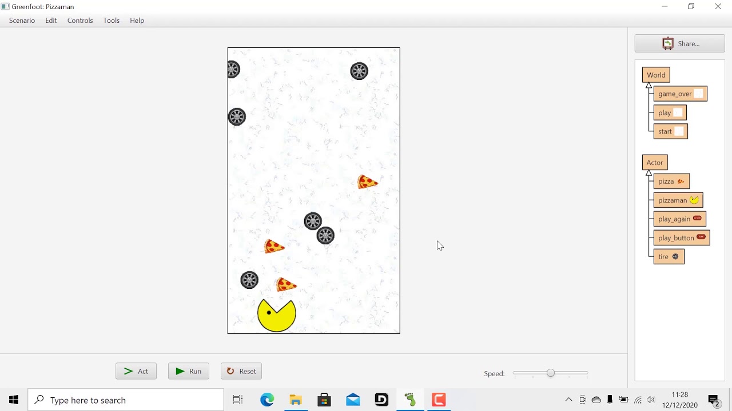Open the Mail app from the taskbar

(x=353, y=400)
